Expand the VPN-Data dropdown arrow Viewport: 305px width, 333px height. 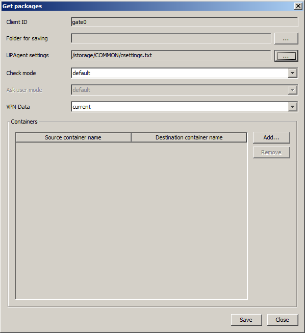pyautogui.click(x=292, y=107)
